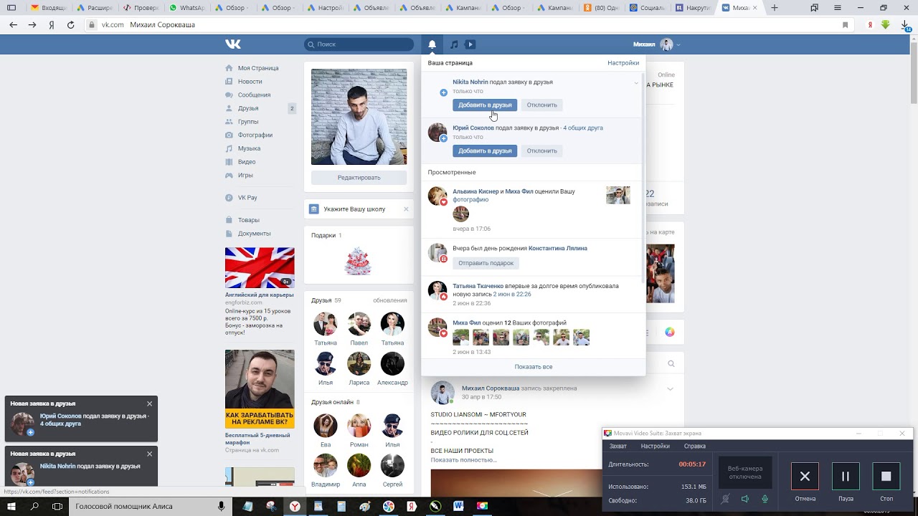Screen dimensions: 918x516
Task: Open Константина Лялина profile link
Action: [x=558, y=248]
